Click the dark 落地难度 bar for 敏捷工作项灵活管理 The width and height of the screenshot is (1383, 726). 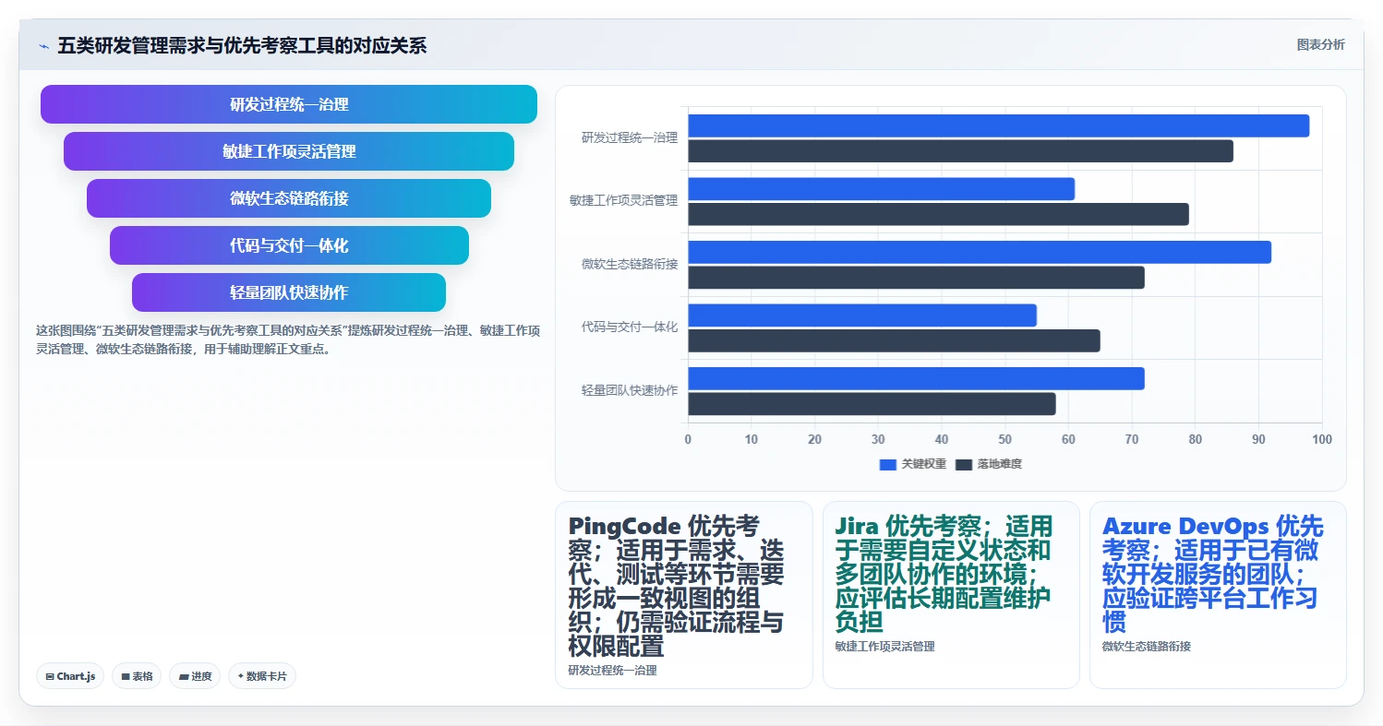point(938,214)
